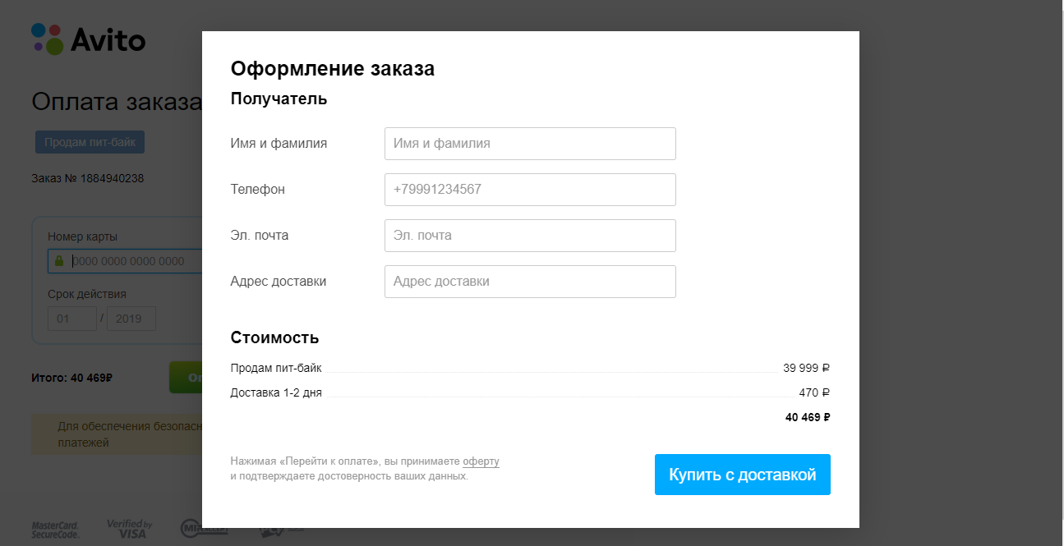This screenshot has height=546, width=1064.
Task: Click the green pay button behind the dialog
Action: [x=186, y=378]
